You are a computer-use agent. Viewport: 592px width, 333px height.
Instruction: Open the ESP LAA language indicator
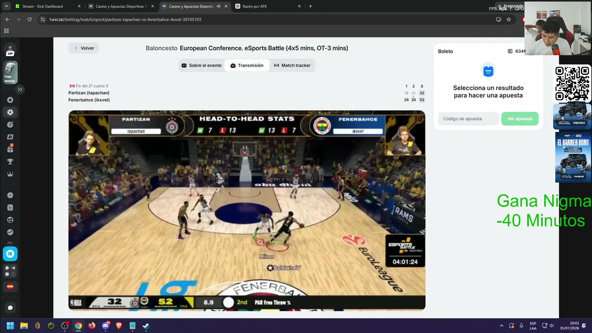(x=533, y=326)
